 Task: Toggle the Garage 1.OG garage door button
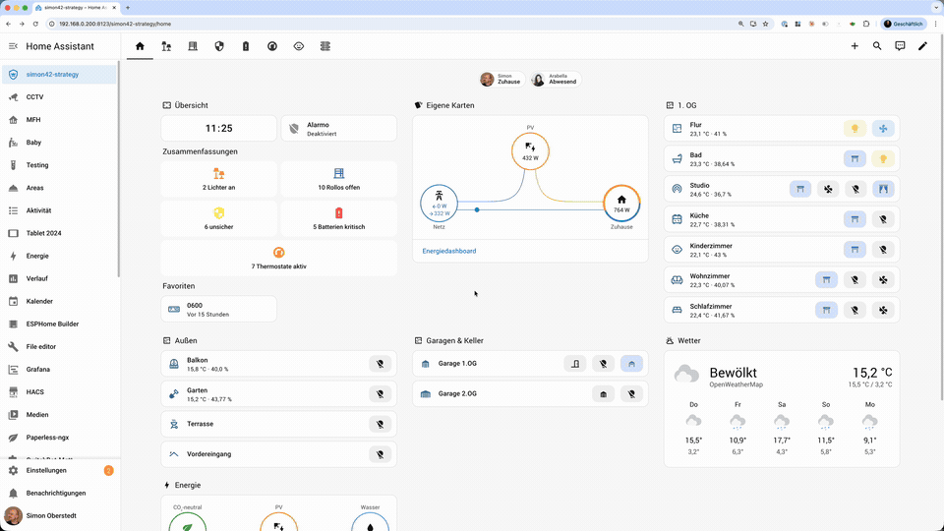pos(631,364)
